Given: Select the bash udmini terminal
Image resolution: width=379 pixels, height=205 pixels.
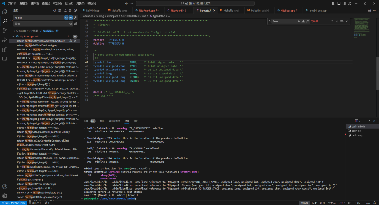Looking at the screenshot, I should coord(362,127).
